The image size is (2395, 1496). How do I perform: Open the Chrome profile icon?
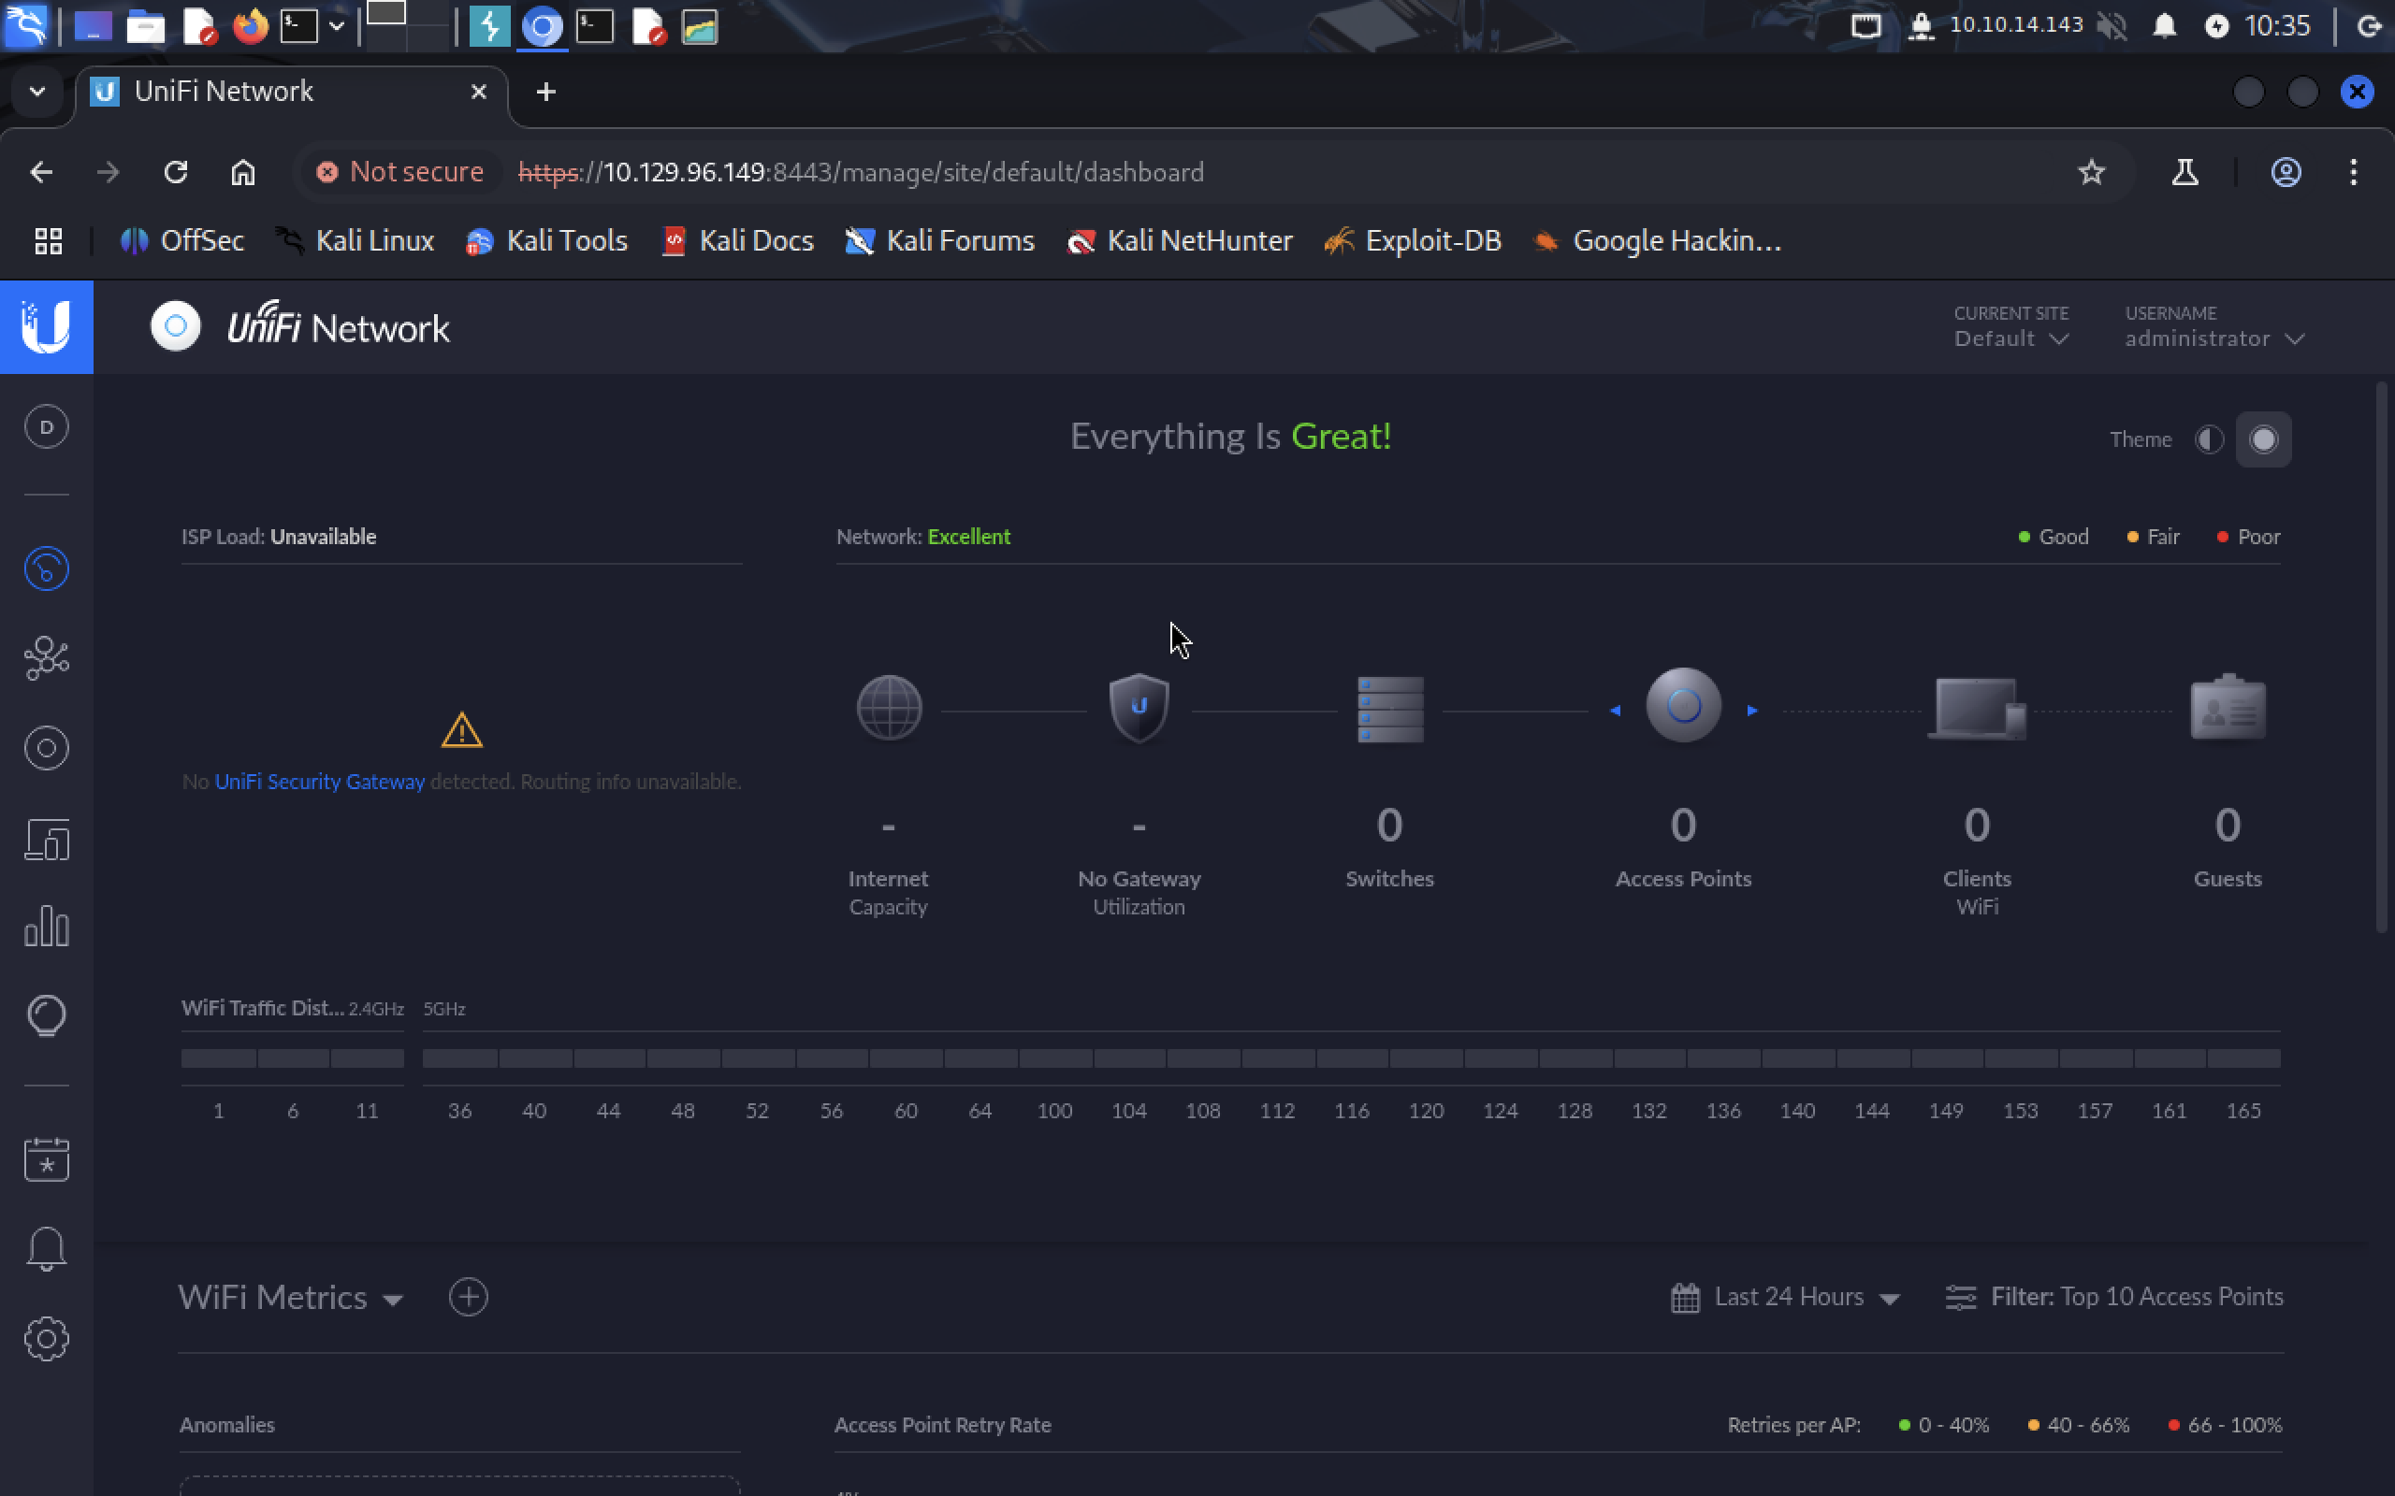(2286, 172)
